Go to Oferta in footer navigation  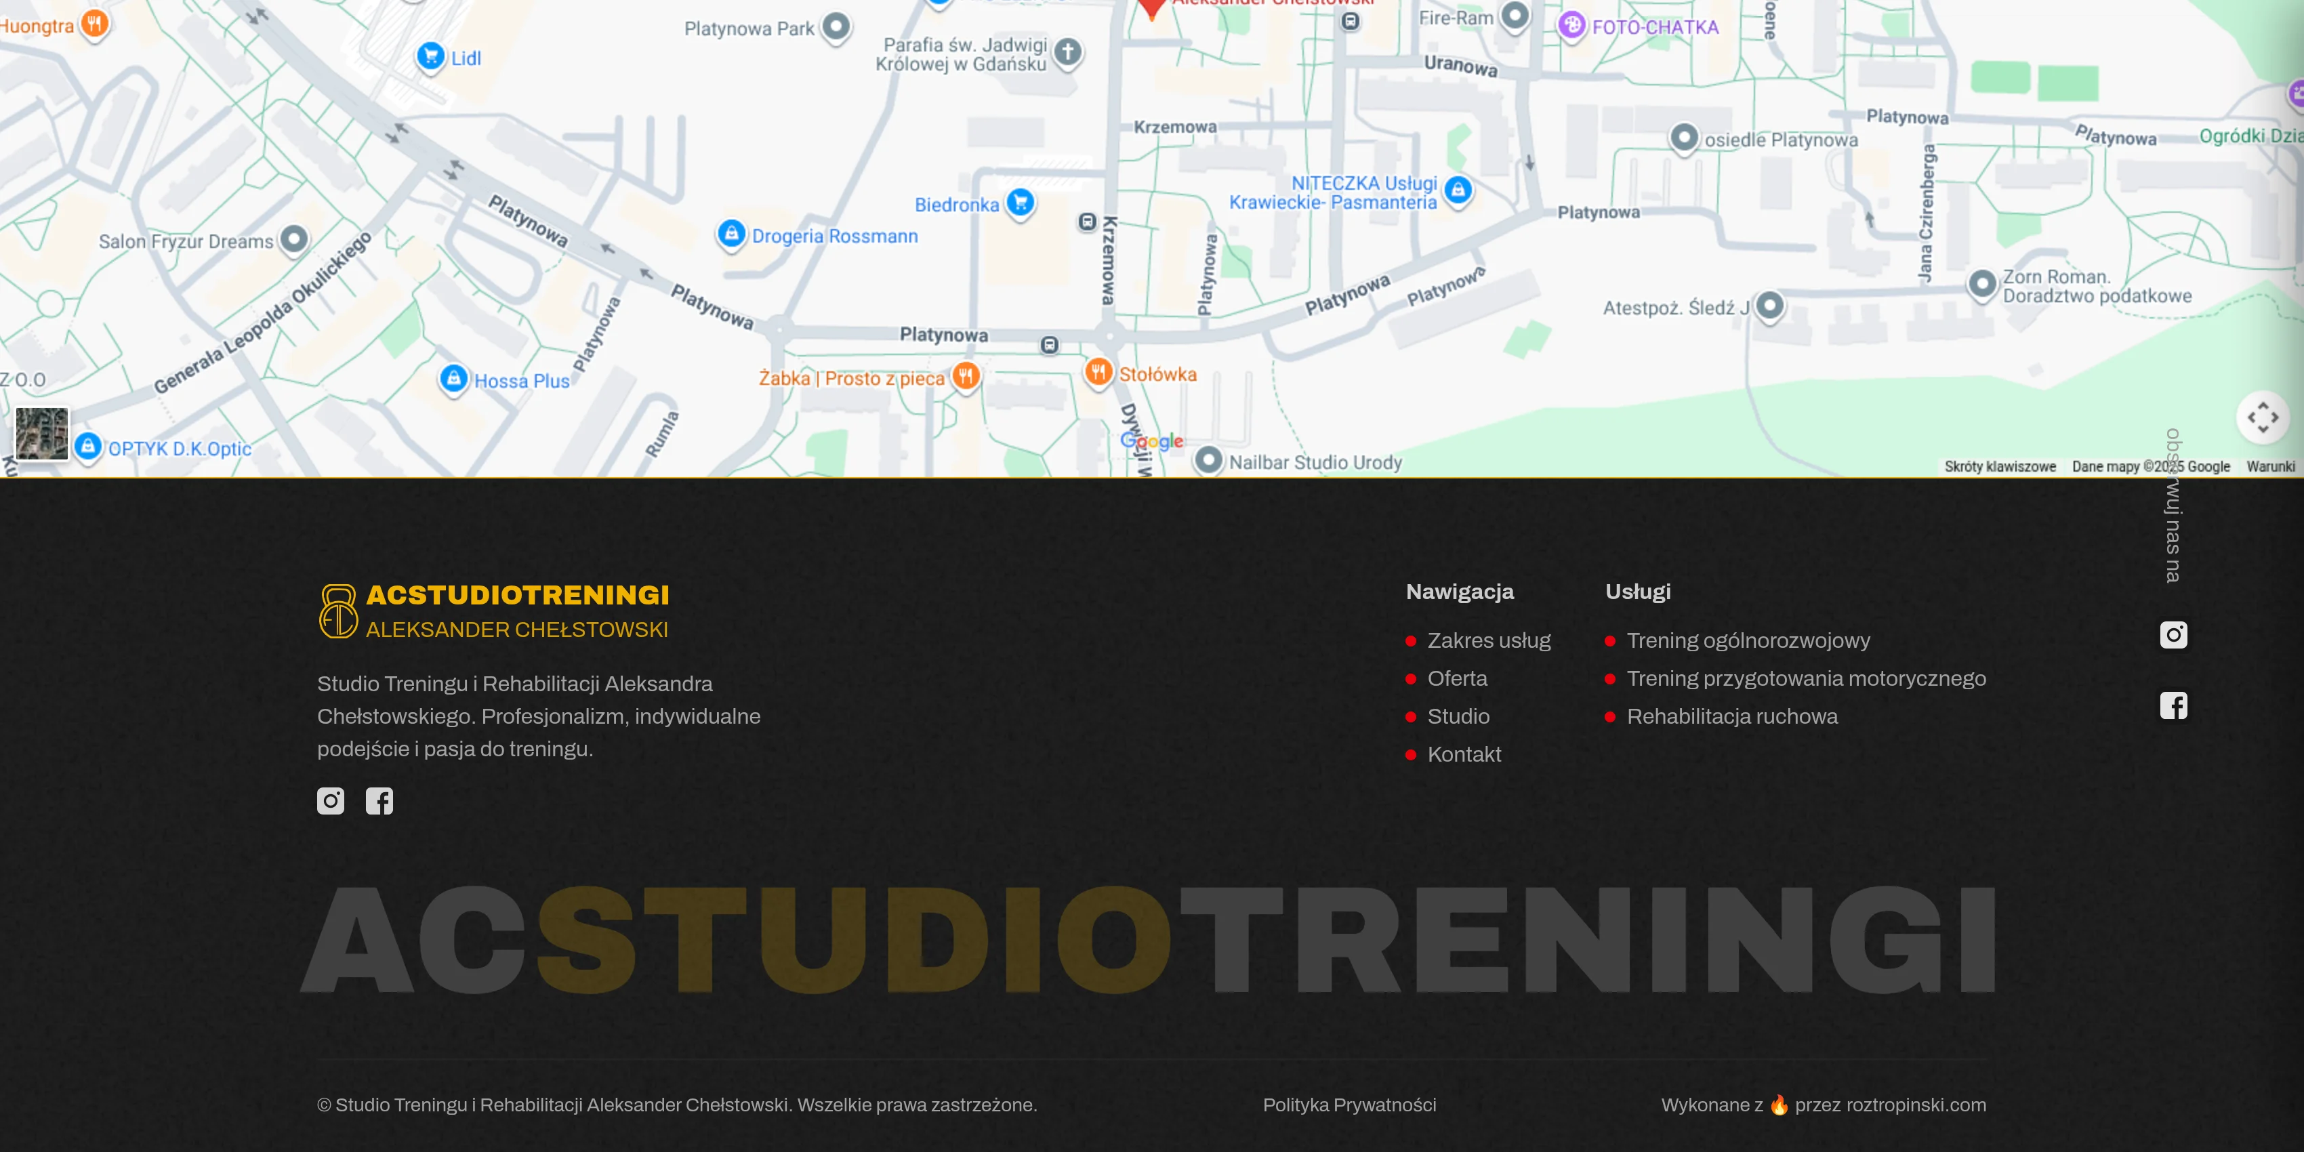click(x=1457, y=679)
